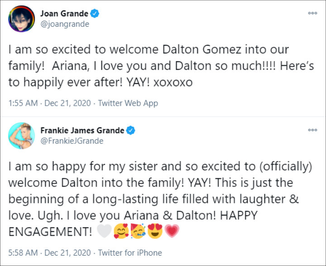
Task: Click Joan Grande's verified badge
Action: [95, 14]
